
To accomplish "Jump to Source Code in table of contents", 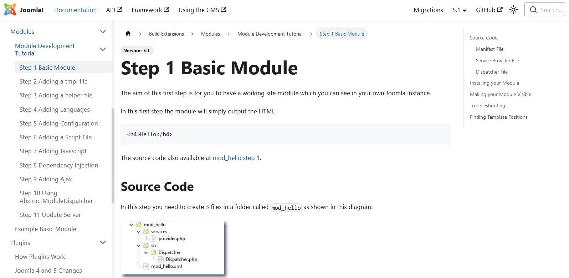I will (483, 38).
